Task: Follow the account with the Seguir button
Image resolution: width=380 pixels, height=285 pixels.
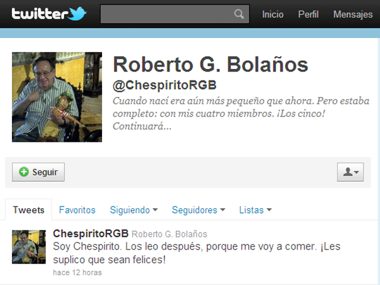Action: coord(38,172)
